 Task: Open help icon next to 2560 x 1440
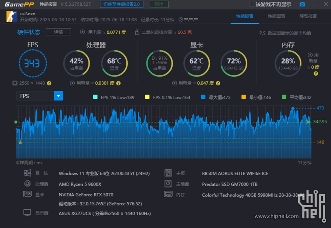(49, 83)
